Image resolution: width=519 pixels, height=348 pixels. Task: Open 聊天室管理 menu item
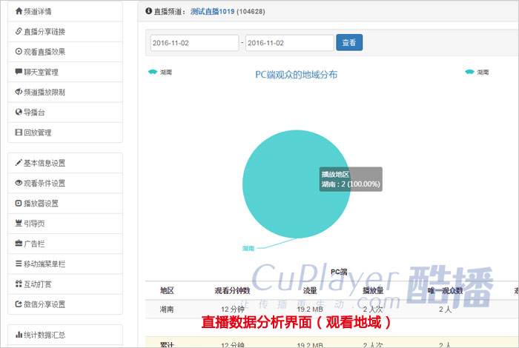pyautogui.click(x=65, y=72)
